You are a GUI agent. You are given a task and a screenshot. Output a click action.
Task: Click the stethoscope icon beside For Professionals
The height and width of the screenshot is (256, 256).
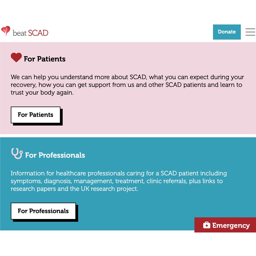pyautogui.click(x=17, y=154)
